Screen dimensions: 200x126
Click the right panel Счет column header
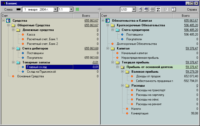pos(137,16)
